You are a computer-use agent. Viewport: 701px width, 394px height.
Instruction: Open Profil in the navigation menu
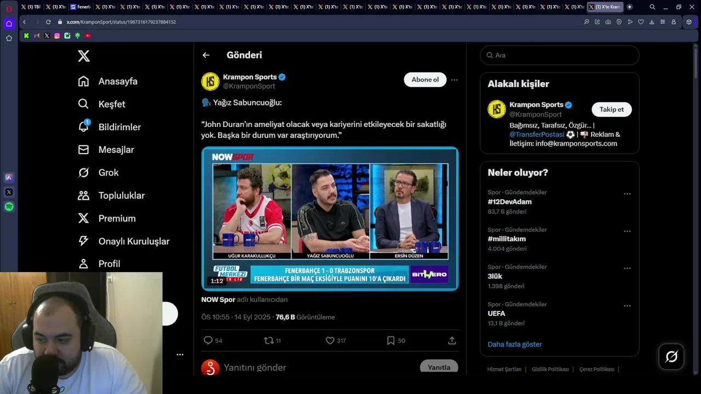[99, 264]
